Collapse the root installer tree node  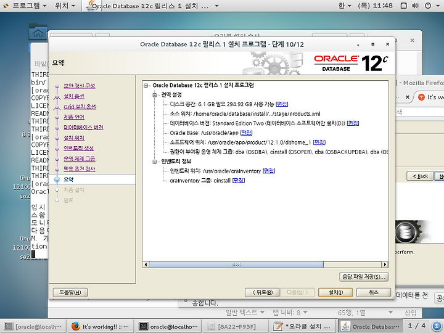coord(146,86)
